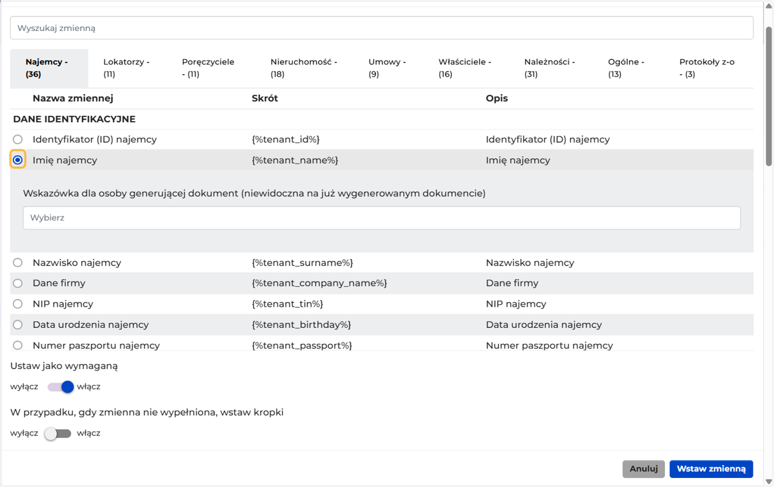
Task: Select the Numer paszportu najemcy radio button
Action: 17,345
